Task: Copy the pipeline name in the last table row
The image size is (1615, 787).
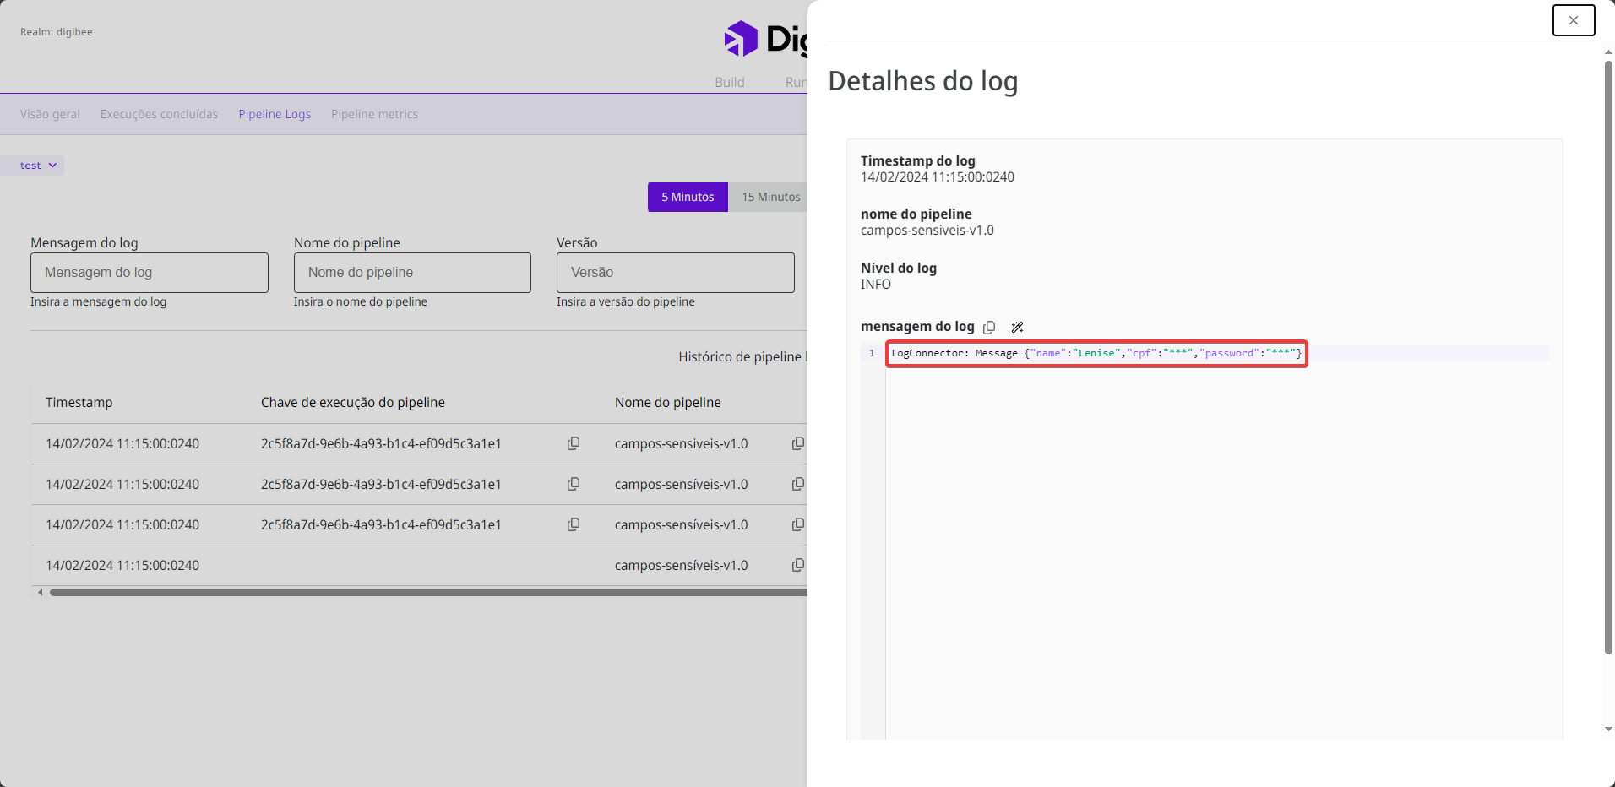Action: click(x=797, y=565)
